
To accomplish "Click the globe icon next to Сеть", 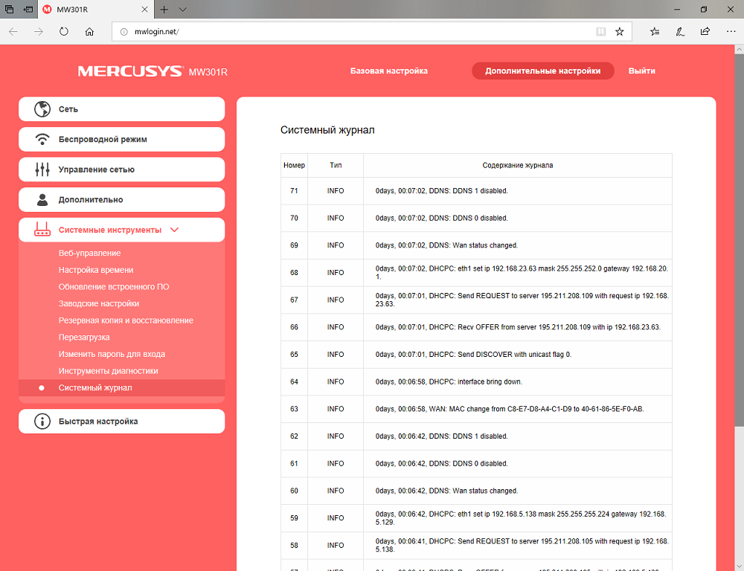I will pos(42,109).
